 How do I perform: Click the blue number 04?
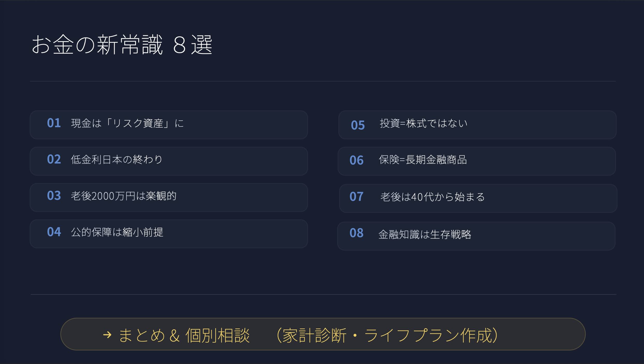(x=54, y=232)
